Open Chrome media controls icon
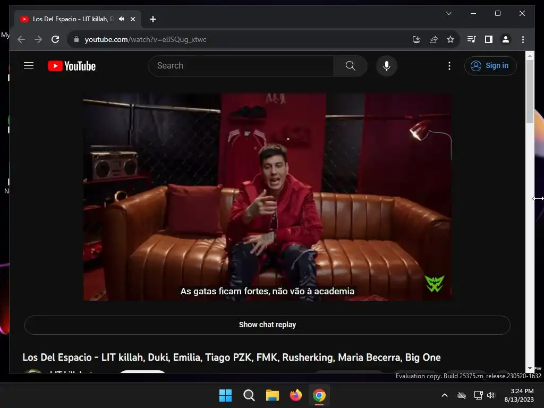544x408 pixels. pyautogui.click(x=471, y=39)
